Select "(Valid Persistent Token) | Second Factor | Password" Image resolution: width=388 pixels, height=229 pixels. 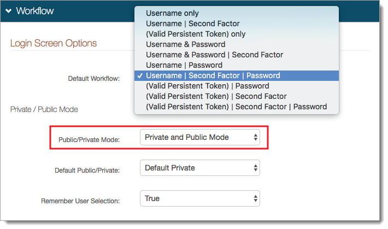(x=236, y=107)
